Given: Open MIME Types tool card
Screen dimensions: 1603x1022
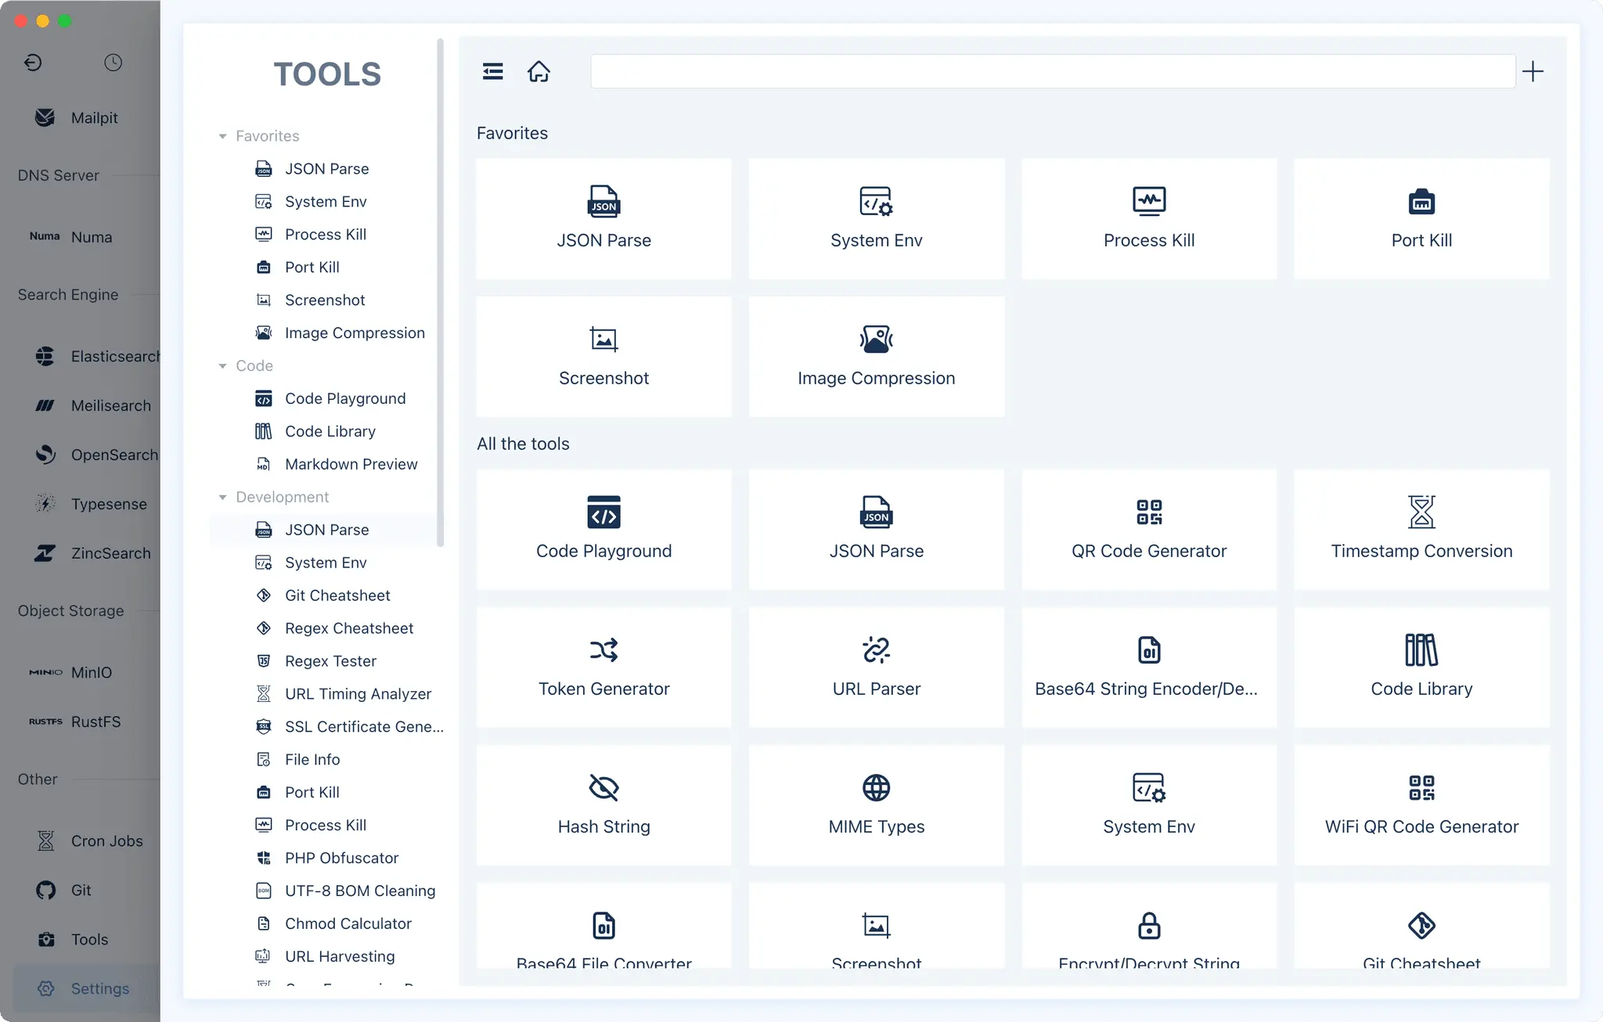Looking at the screenshot, I should click(x=877, y=805).
